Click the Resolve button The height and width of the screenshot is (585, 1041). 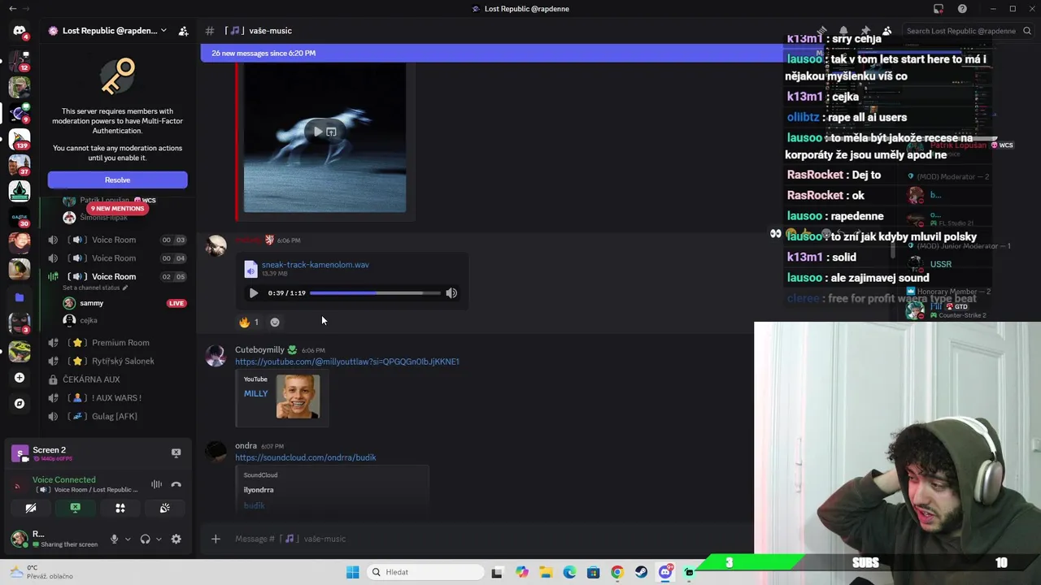(117, 180)
